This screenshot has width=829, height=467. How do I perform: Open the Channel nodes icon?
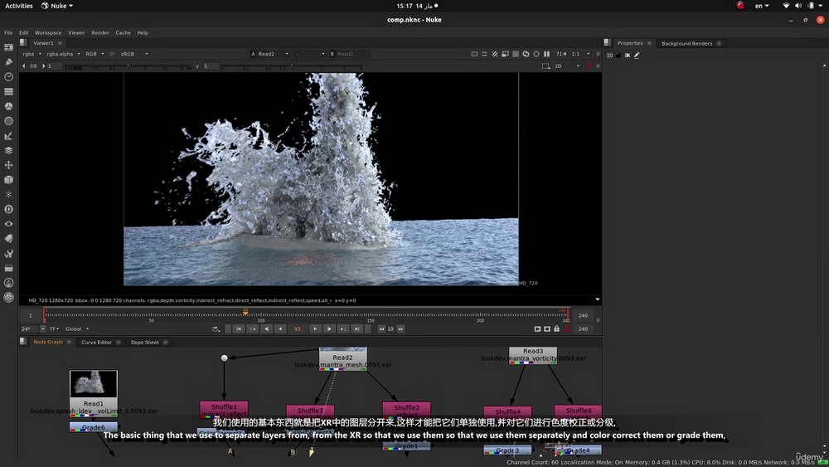pos(8,91)
